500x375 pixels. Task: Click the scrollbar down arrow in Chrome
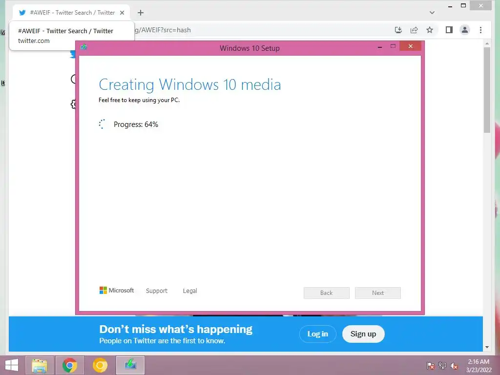pos(487,347)
